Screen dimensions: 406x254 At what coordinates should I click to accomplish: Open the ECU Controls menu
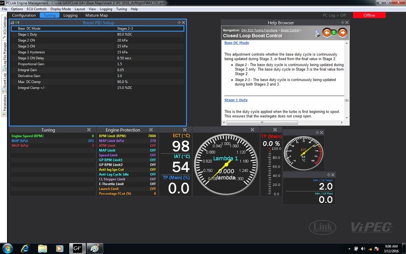click(x=36, y=9)
